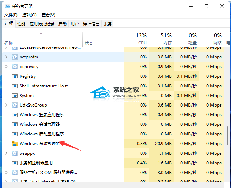
Task: Click the Shell Infrastructure Host icon
Action: coord(14,86)
